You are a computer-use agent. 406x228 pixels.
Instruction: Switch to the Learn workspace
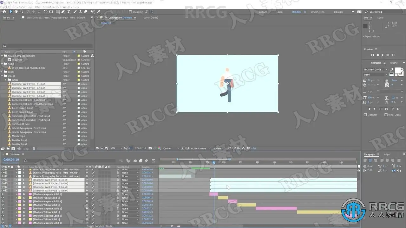(279, 12)
